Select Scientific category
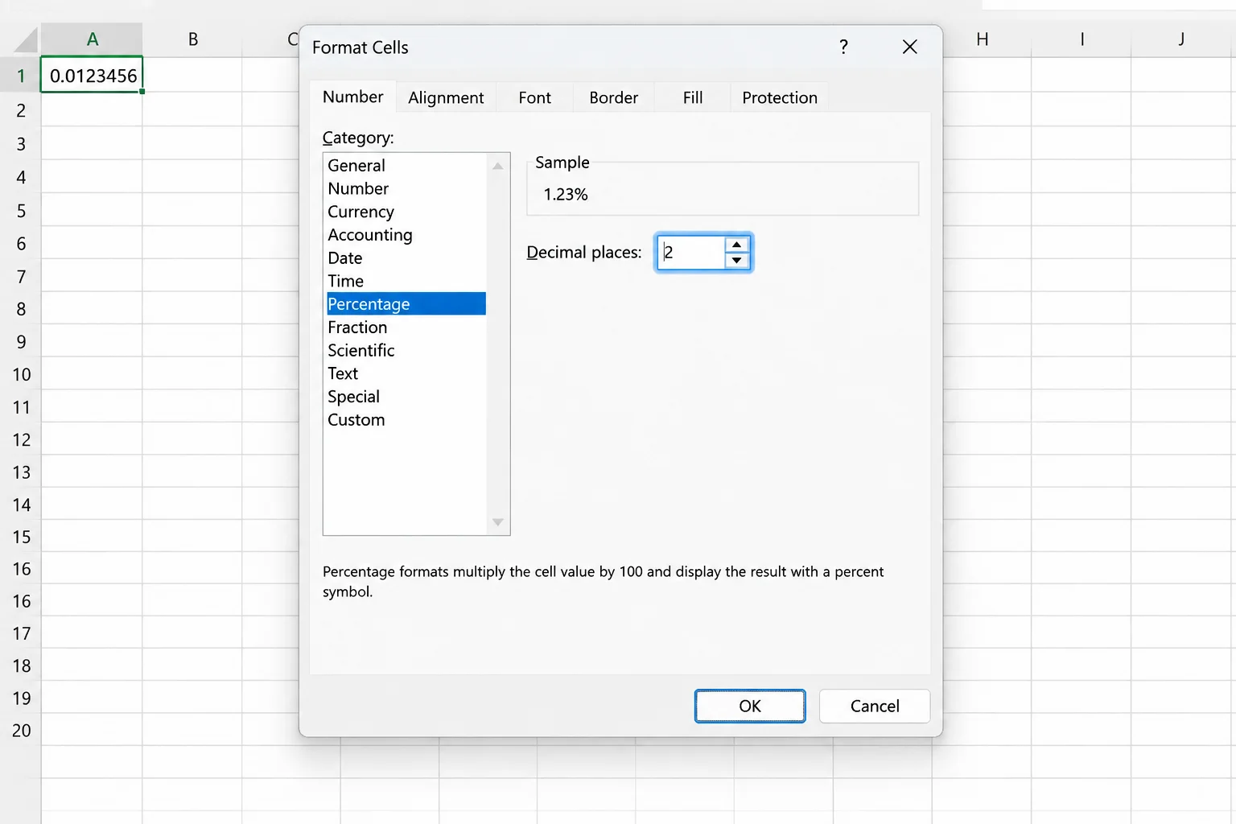The height and width of the screenshot is (824, 1236). click(406, 350)
